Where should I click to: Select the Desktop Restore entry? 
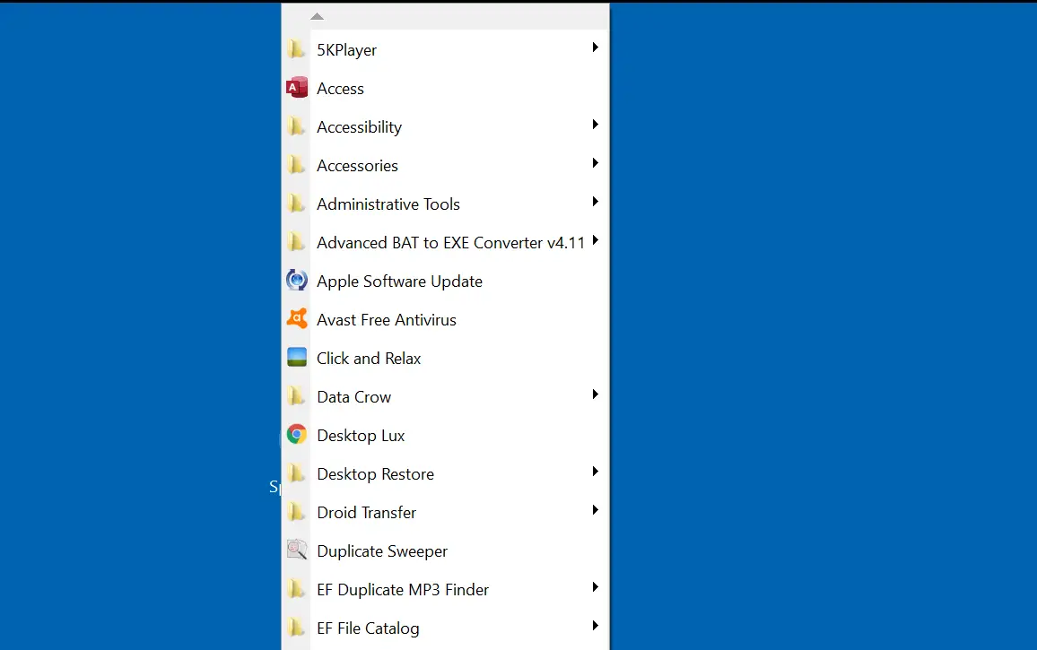445,473
